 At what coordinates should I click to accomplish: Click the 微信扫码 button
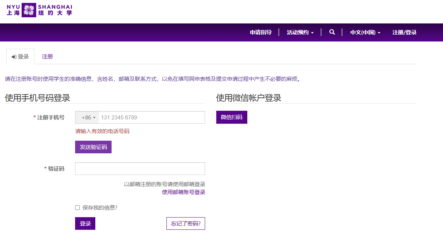(x=231, y=117)
